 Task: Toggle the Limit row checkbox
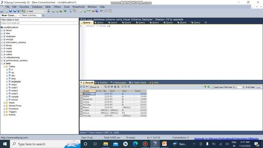coord(212,87)
